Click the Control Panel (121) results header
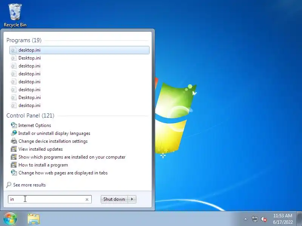 click(x=30, y=116)
